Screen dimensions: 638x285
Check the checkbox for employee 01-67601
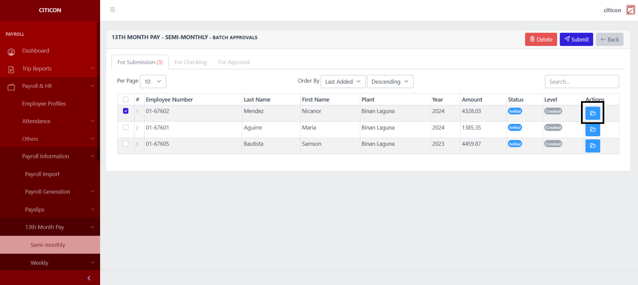coord(126,127)
